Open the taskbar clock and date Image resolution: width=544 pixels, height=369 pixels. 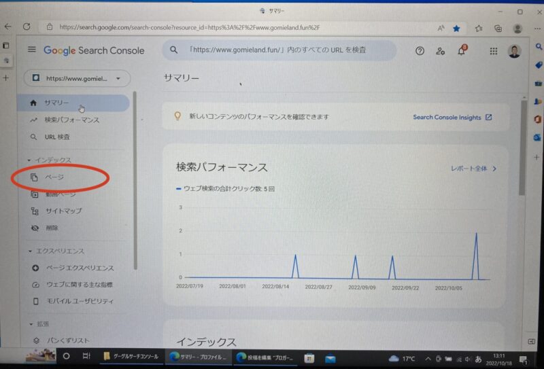coord(498,359)
